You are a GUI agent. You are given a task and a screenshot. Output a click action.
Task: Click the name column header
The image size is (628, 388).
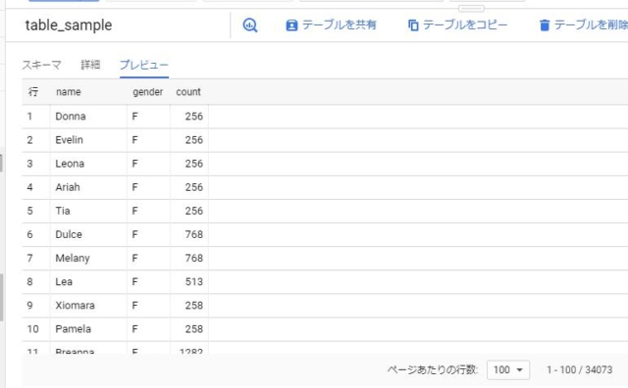point(69,92)
